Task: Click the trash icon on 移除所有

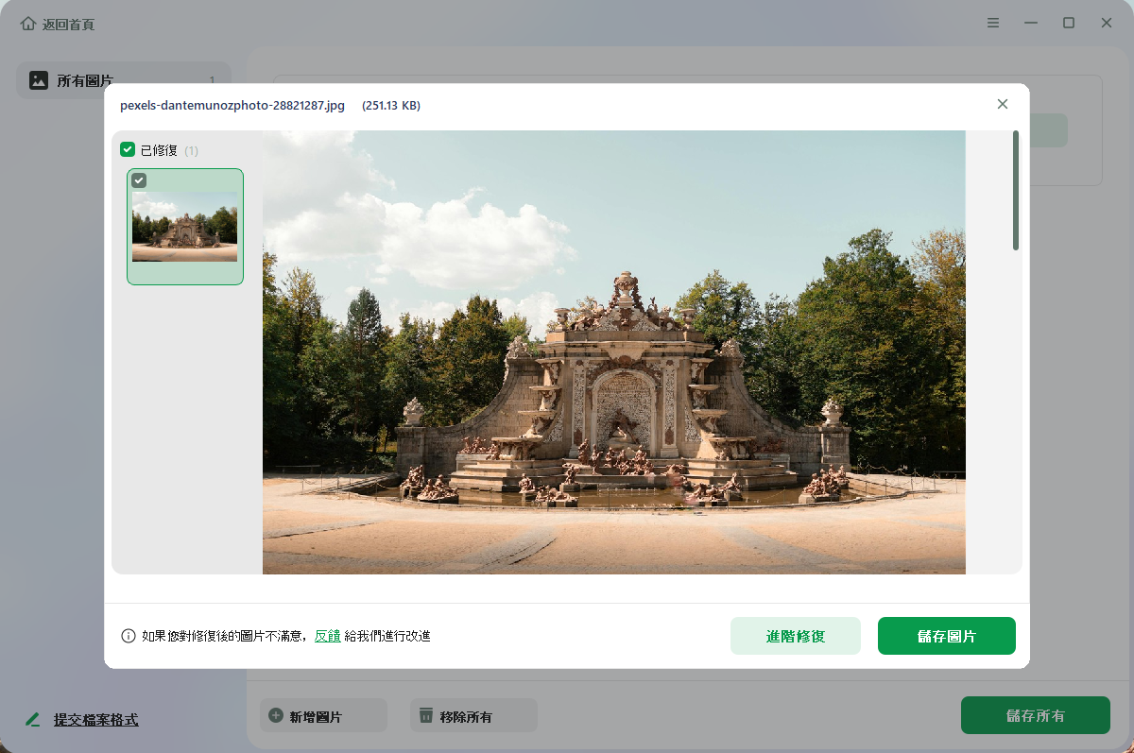Action: [x=426, y=716]
